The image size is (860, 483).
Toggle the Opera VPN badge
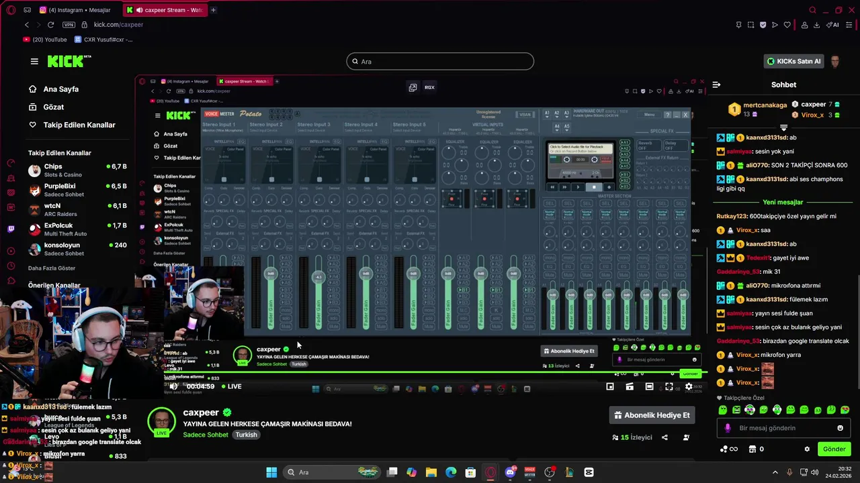69,25
